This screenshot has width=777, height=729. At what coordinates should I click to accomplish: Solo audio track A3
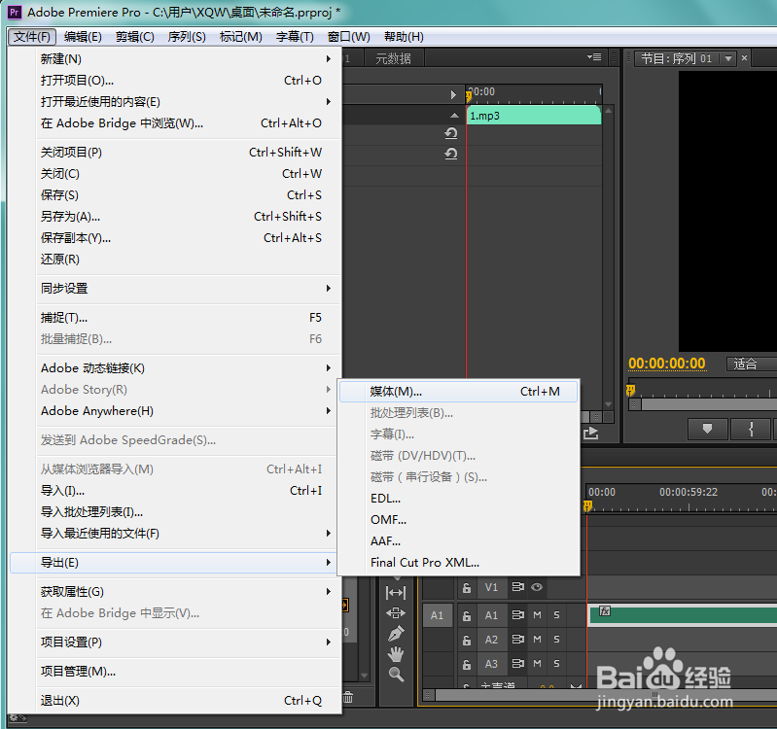556,664
